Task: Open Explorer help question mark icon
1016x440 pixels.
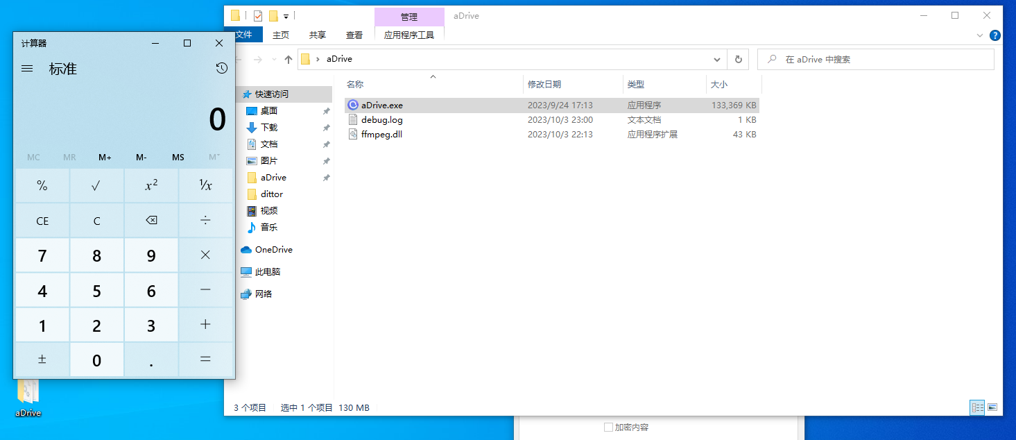Action: pyautogui.click(x=995, y=35)
